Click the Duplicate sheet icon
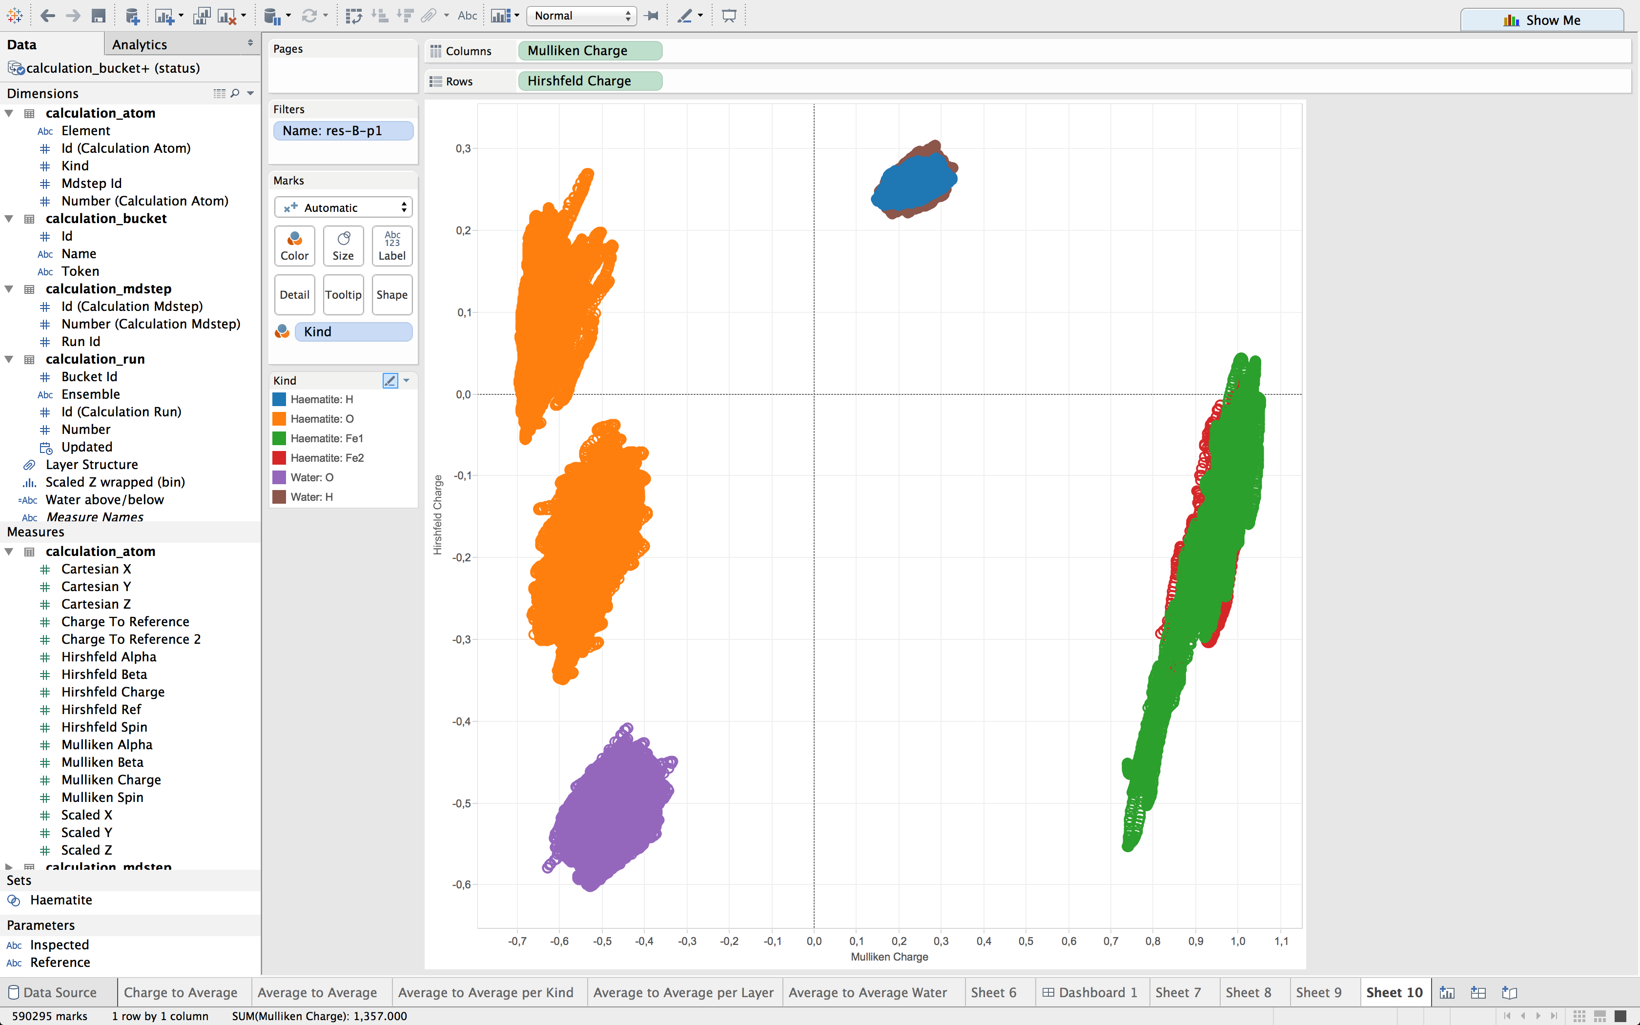Screen dimensions: 1640x1025 (x=201, y=16)
